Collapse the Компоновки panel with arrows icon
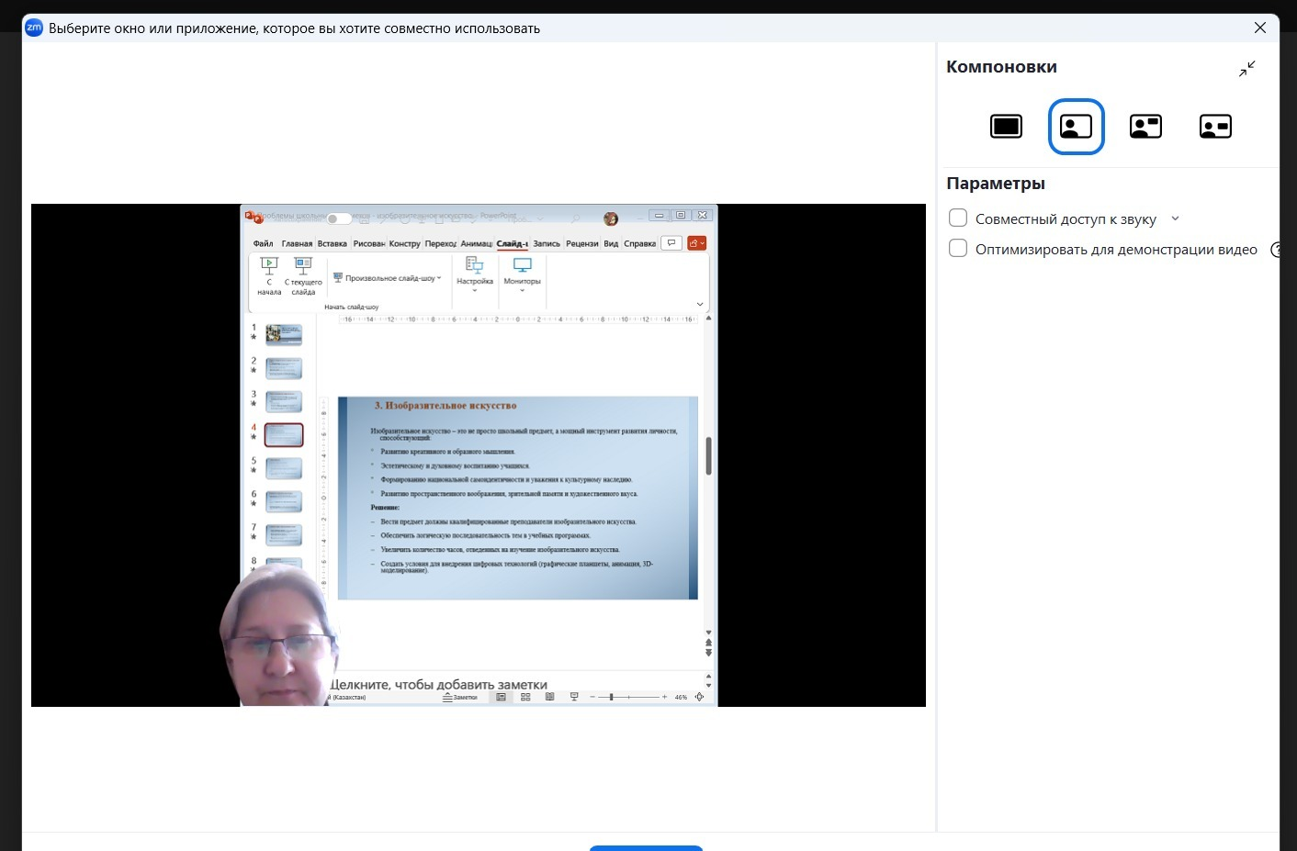1297x851 pixels. tap(1246, 69)
